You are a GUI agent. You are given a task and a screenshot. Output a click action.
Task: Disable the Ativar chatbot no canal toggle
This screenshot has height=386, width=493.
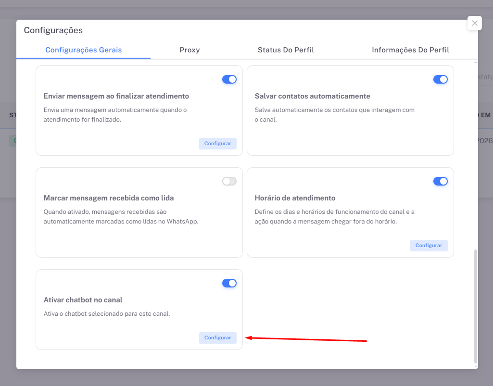coord(229,283)
